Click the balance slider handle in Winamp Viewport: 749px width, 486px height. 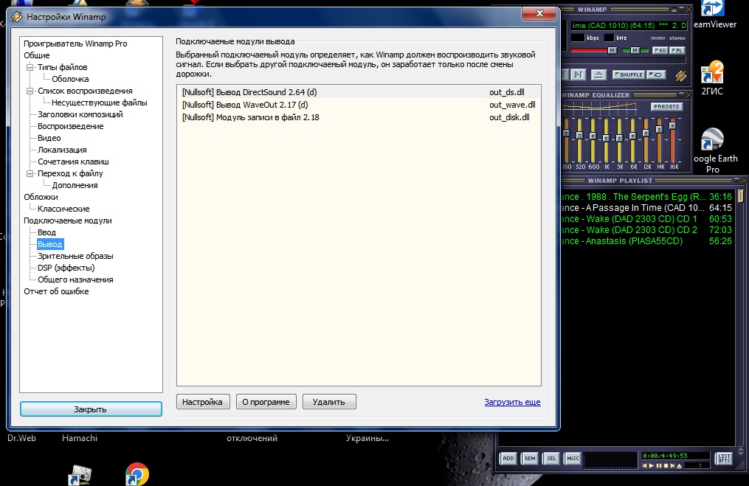pyautogui.click(x=635, y=50)
